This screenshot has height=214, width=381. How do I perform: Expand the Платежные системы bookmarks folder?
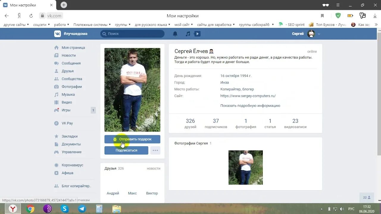[92, 25]
